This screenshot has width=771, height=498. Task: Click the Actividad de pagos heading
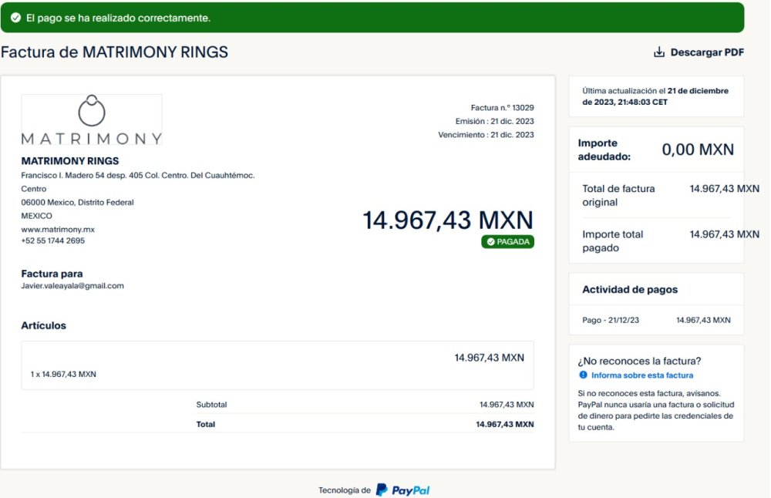630,290
